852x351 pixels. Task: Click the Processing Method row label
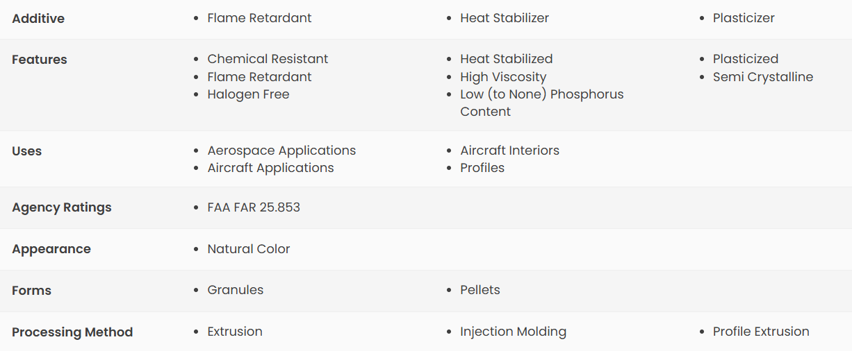[x=72, y=332]
